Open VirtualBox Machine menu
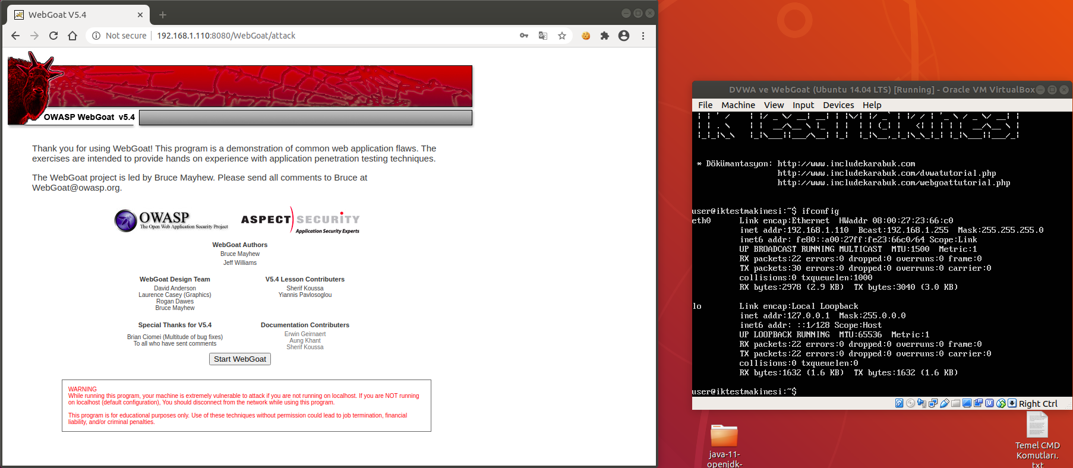This screenshot has height=468, width=1073. click(738, 105)
